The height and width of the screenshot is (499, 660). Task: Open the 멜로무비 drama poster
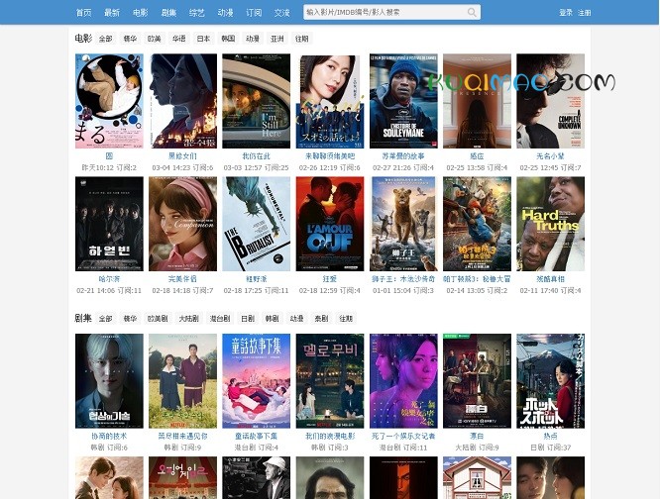click(x=330, y=381)
